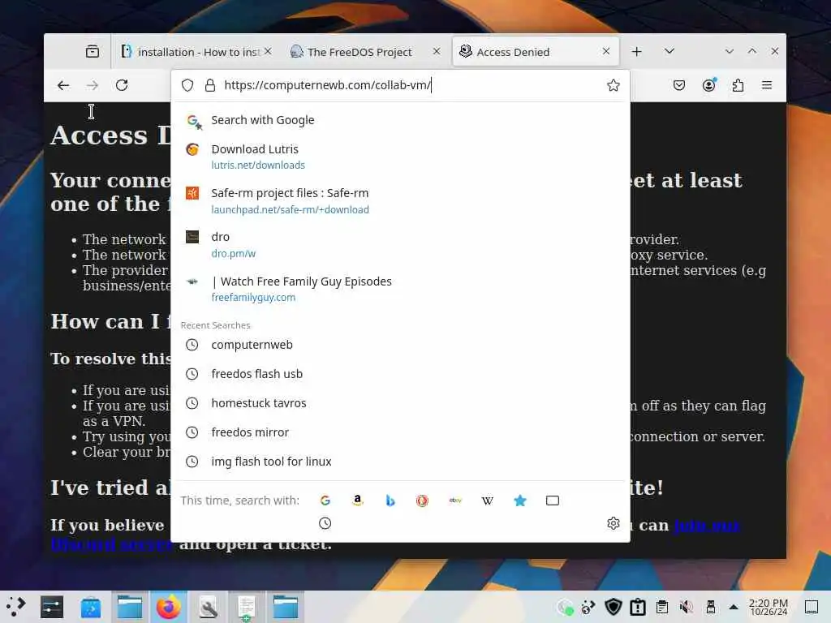Search history with the clock icon
The width and height of the screenshot is (831, 623).
[325, 523]
